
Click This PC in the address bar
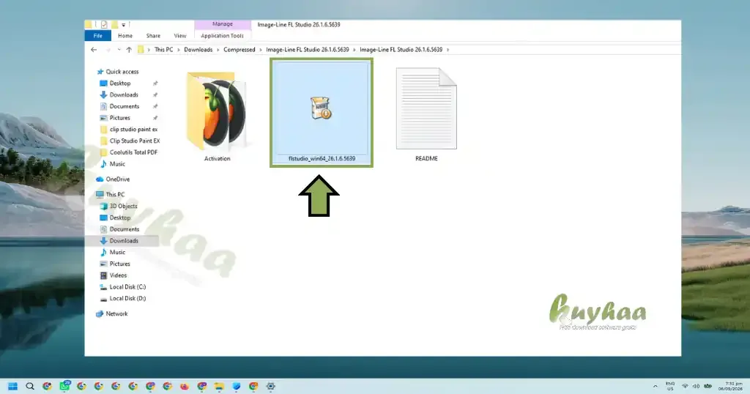click(x=163, y=50)
